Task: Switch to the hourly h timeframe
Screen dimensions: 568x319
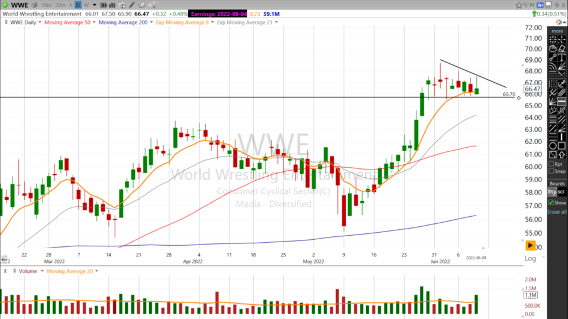Action: click(70, 5)
